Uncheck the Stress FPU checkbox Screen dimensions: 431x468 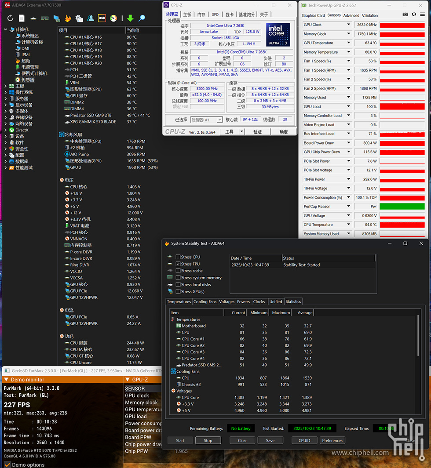coord(178,264)
